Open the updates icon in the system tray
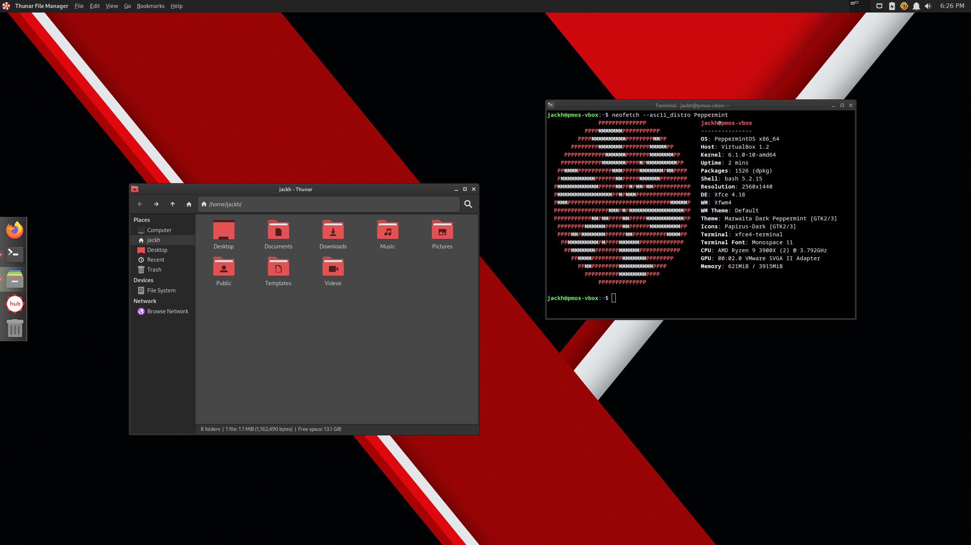 pos(904,6)
